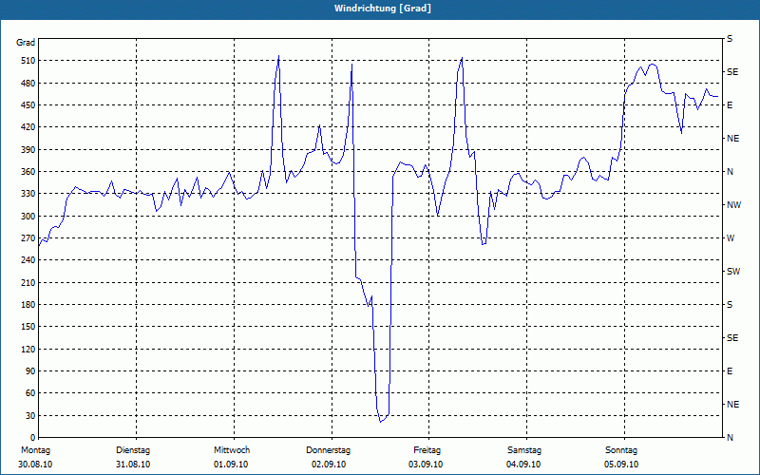Viewport: 760px width, 475px height.
Task: Click the date 30.08.10
Action: pos(35,465)
